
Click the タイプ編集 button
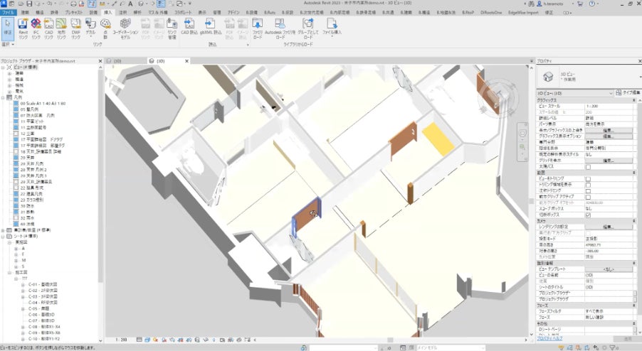point(628,93)
